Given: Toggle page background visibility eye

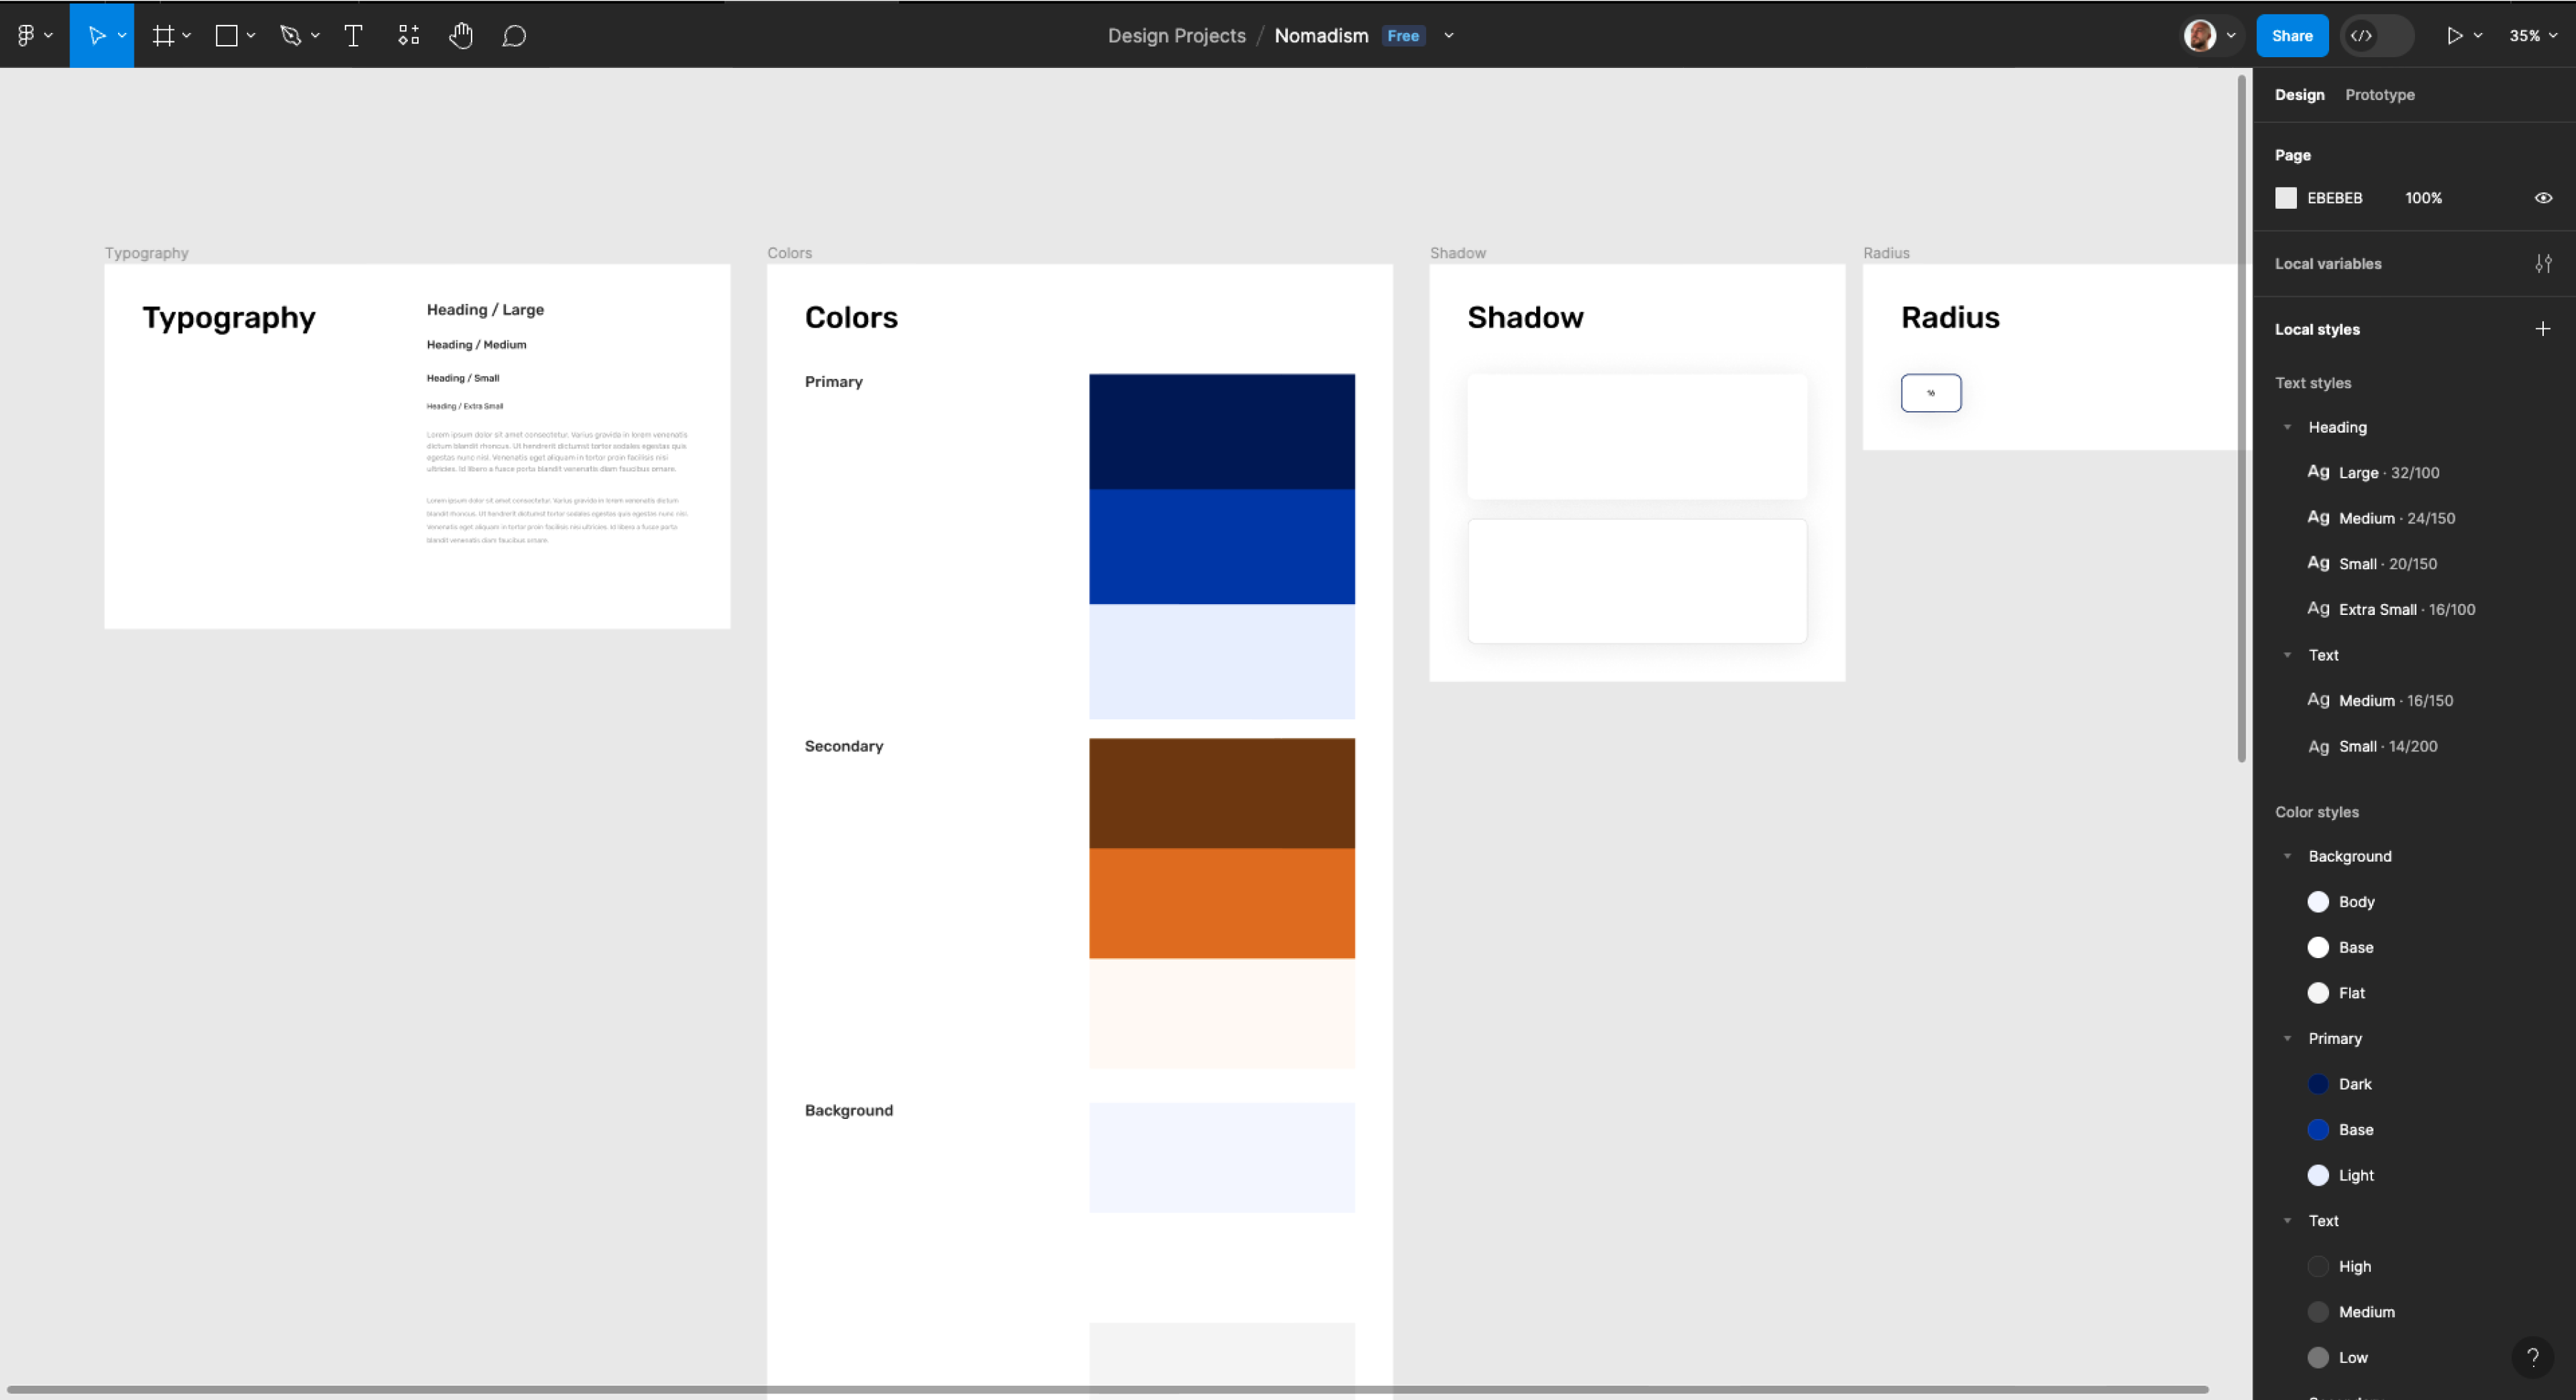Looking at the screenshot, I should (x=2543, y=198).
